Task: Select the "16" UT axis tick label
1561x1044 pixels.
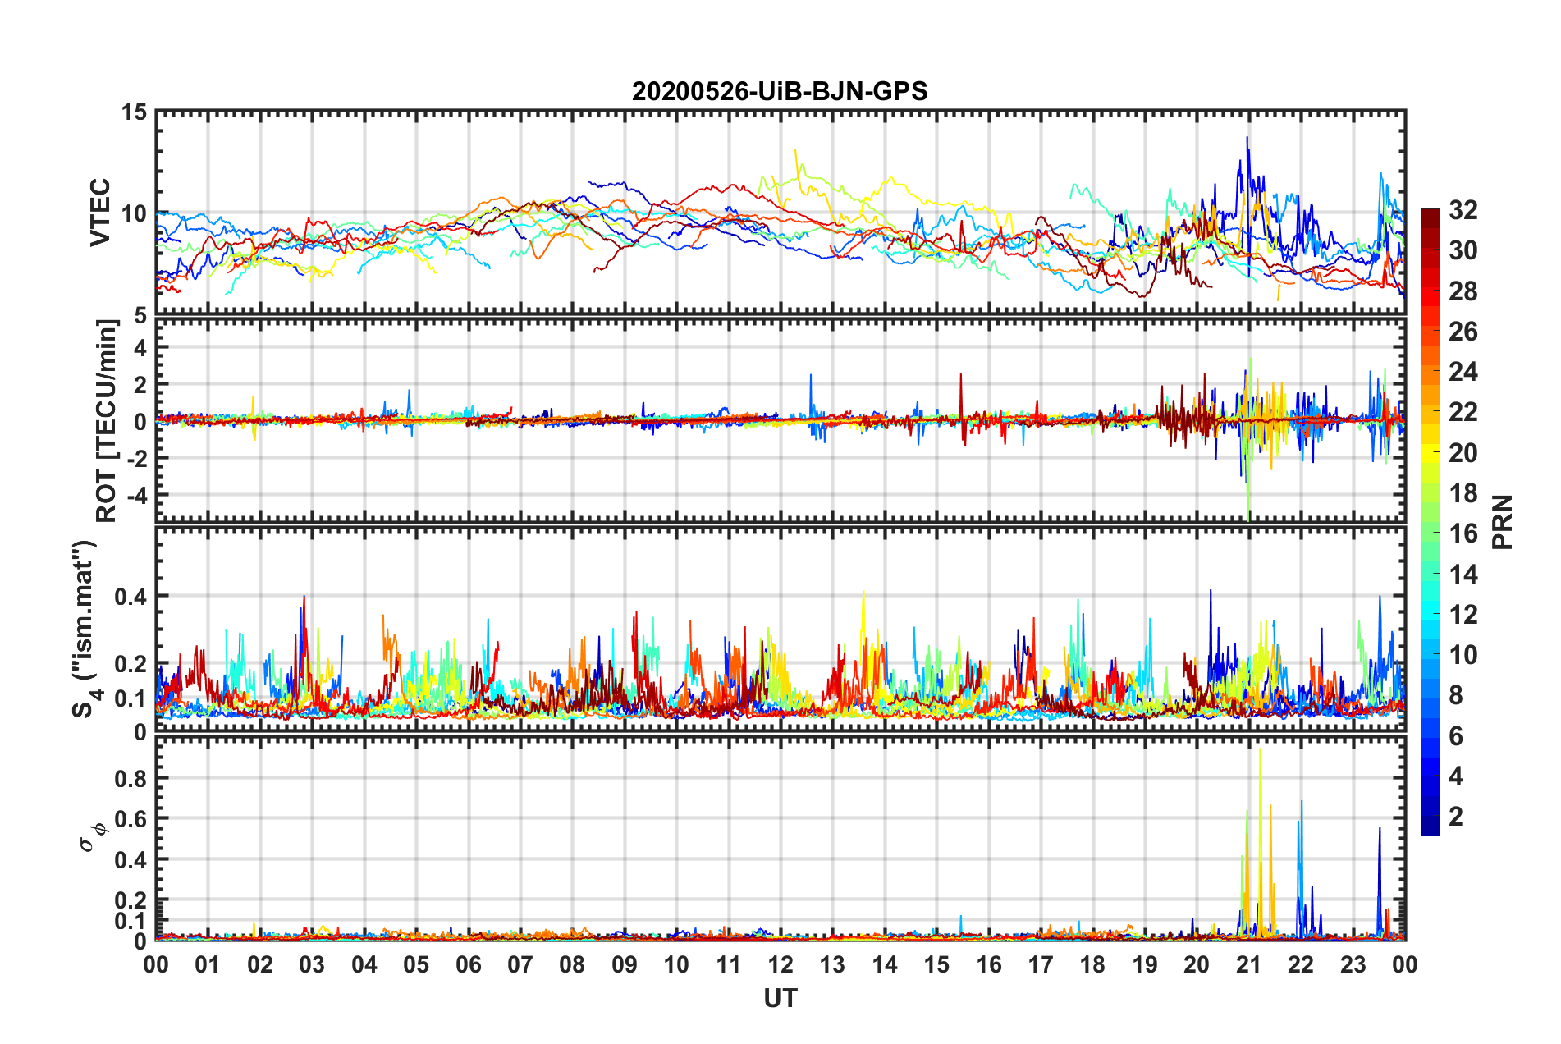Action: pos(989,964)
